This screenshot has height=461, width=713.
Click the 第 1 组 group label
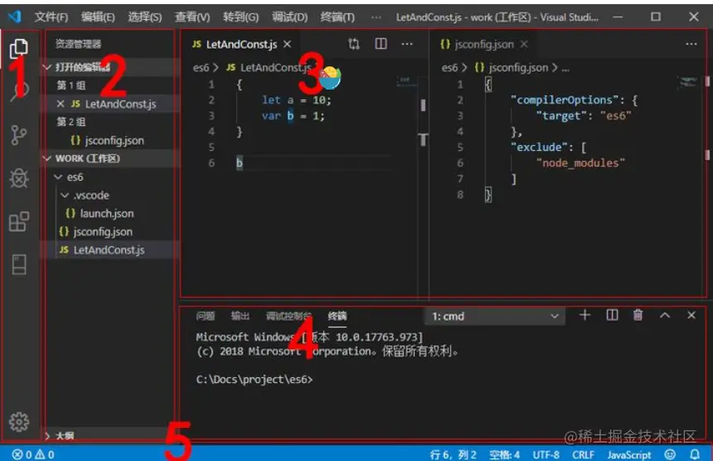pos(70,85)
